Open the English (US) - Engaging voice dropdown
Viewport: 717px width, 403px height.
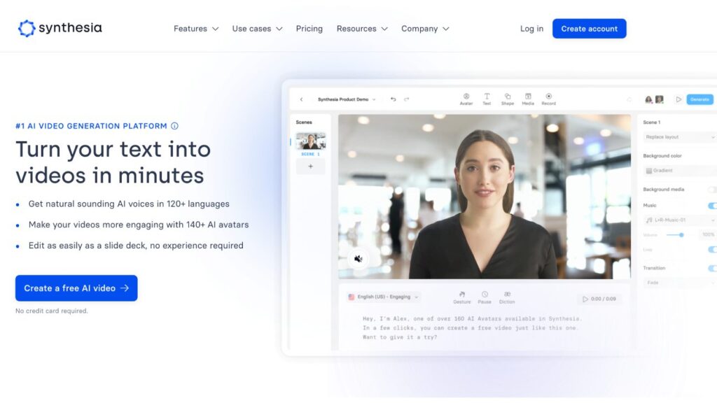pos(383,297)
